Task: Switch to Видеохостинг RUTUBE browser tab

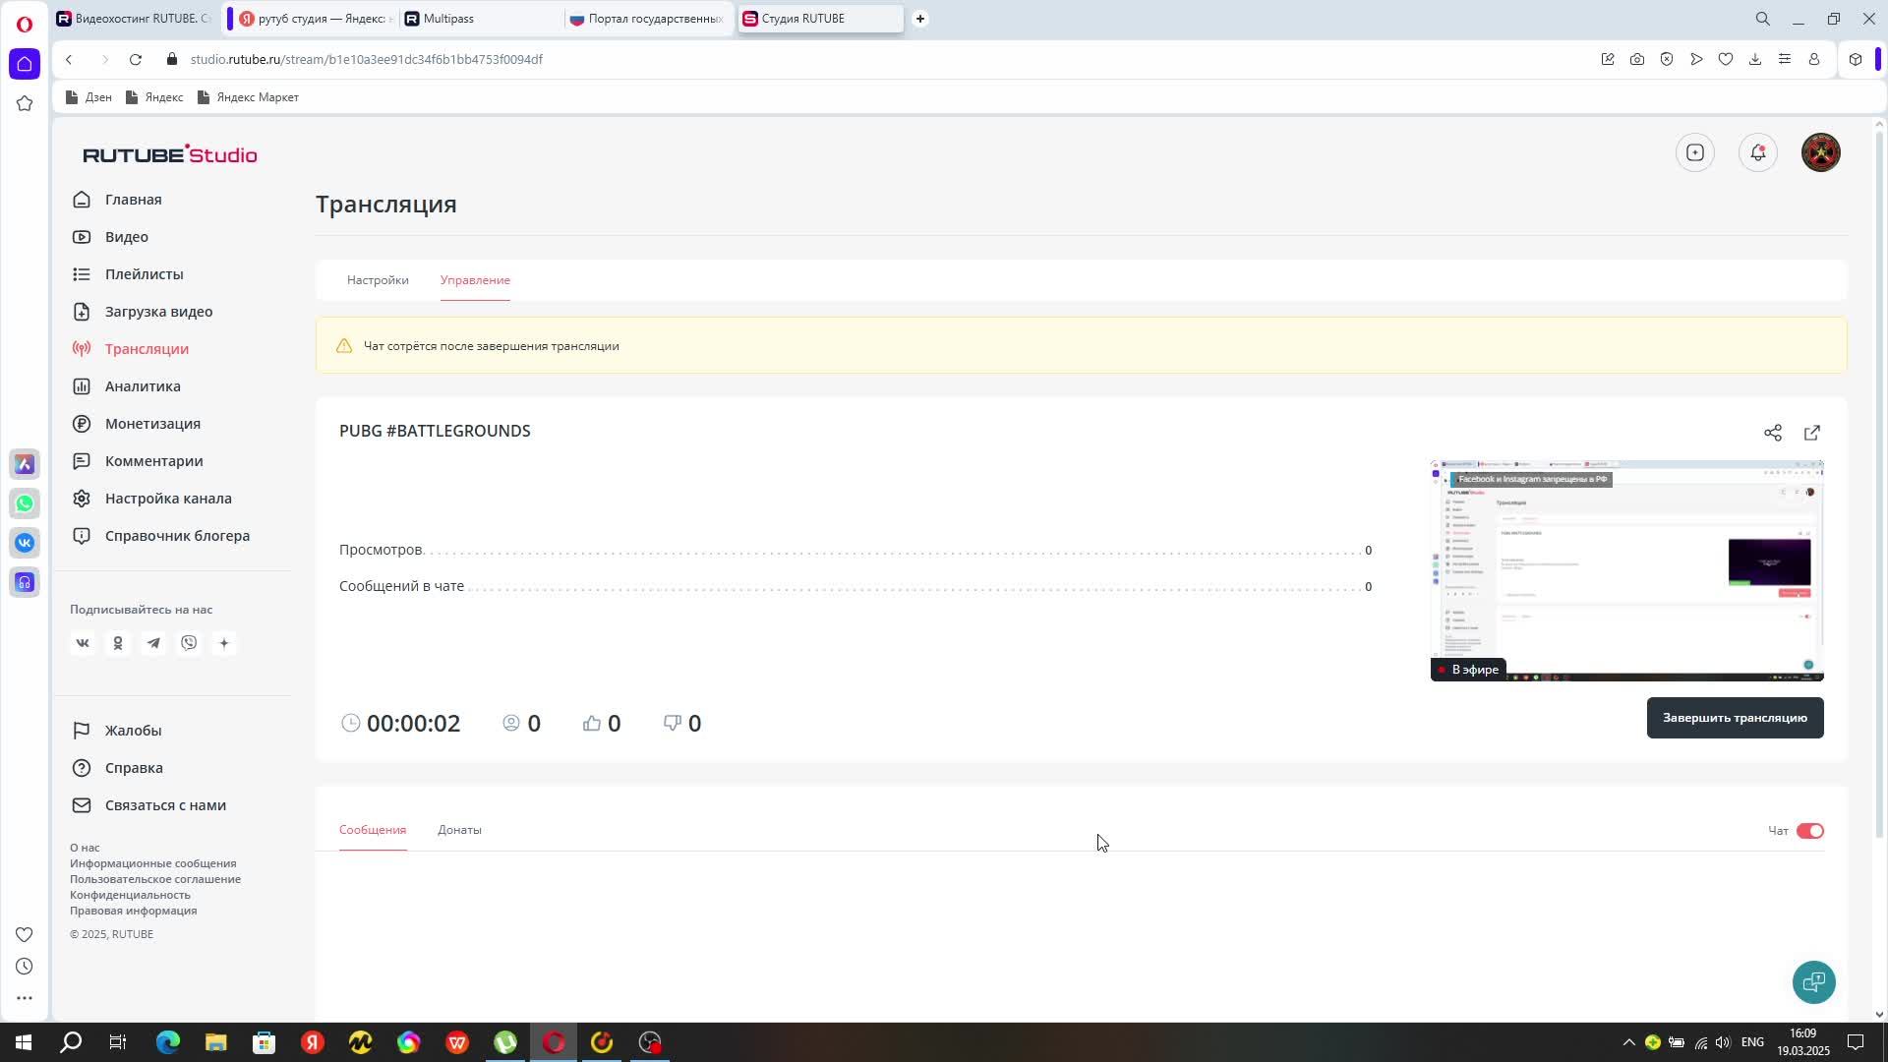Action: click(x=134, y=19)
